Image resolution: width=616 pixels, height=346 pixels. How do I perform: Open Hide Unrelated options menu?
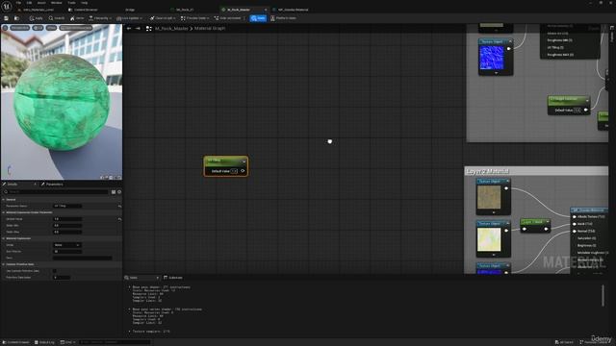[x=244, y=18]
